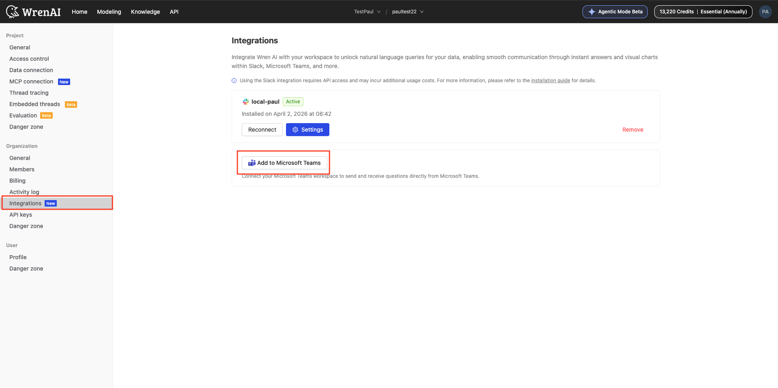This screenshot has height=388, width=778.
Task: Click the Active status tag
Action: (293, 102)
